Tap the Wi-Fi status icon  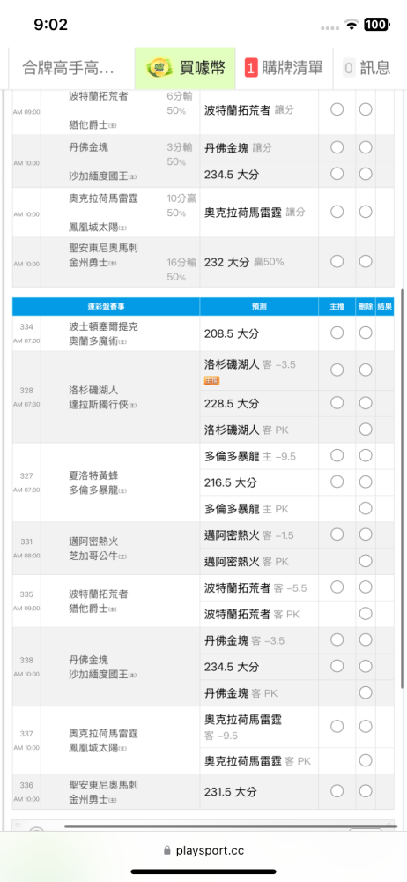point(351,24)
